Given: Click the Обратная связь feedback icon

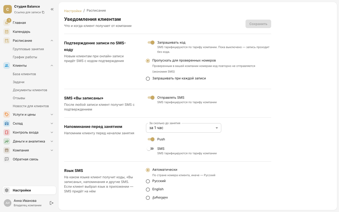Looking at the screenshot, I should pyautogui.click(x=7, y=159).
